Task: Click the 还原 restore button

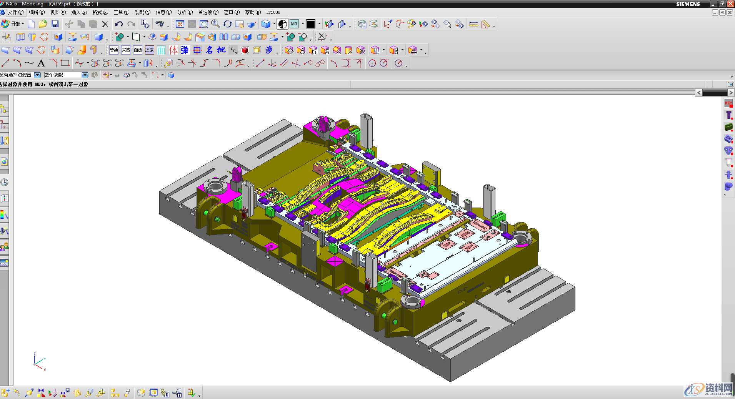Action: coord(150,50)
